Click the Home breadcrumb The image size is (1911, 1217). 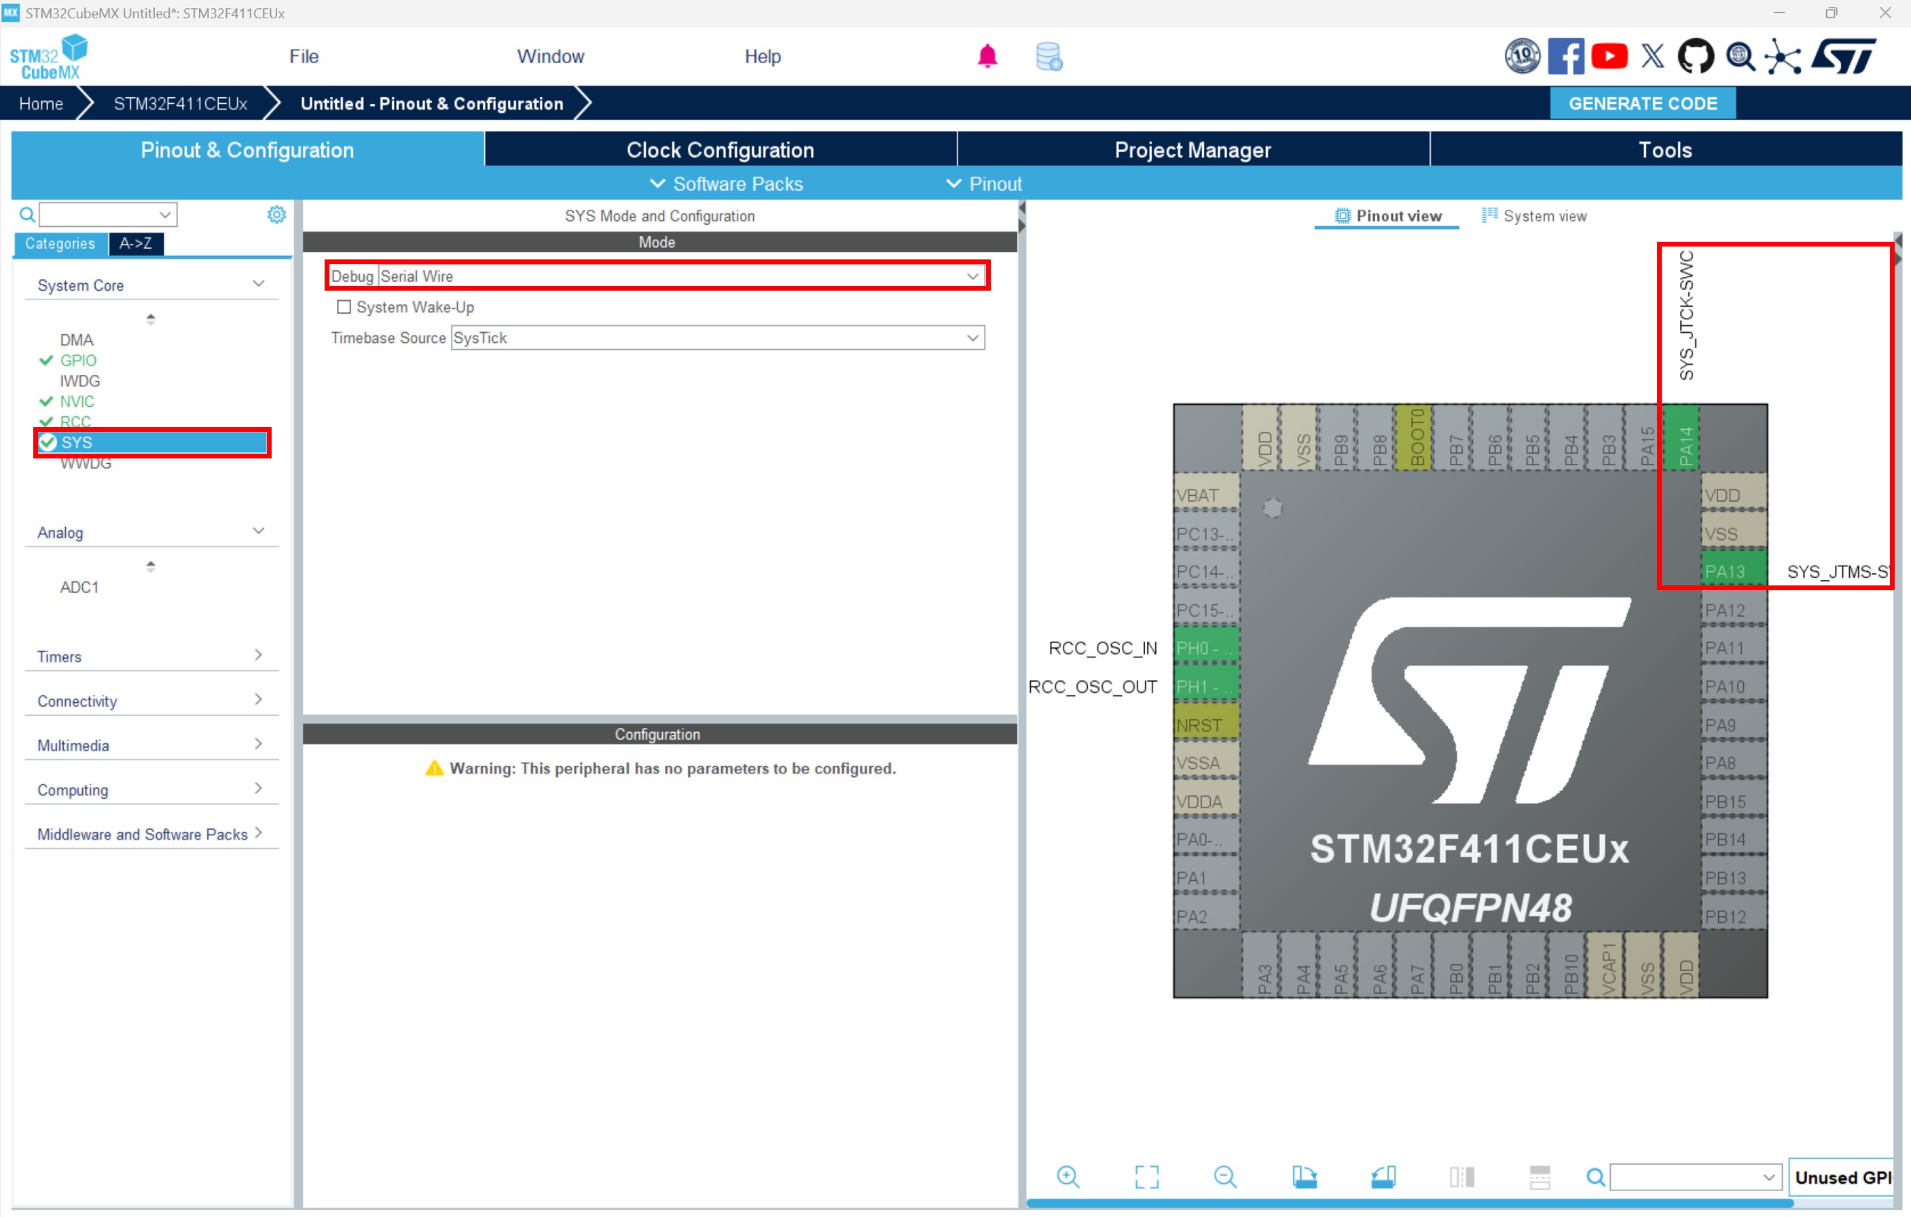coord(41,104)
